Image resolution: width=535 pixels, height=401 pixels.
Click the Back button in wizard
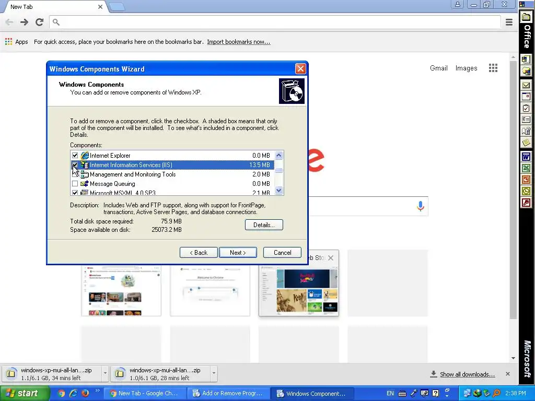pyautogui.click(x=199, y=253)
